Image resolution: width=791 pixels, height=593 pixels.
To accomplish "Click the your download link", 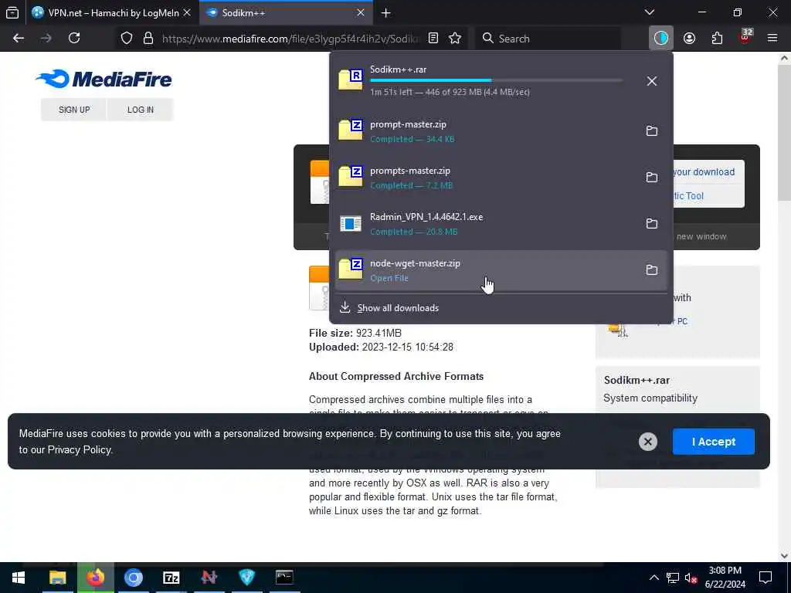I will click(x=704, y=172).
